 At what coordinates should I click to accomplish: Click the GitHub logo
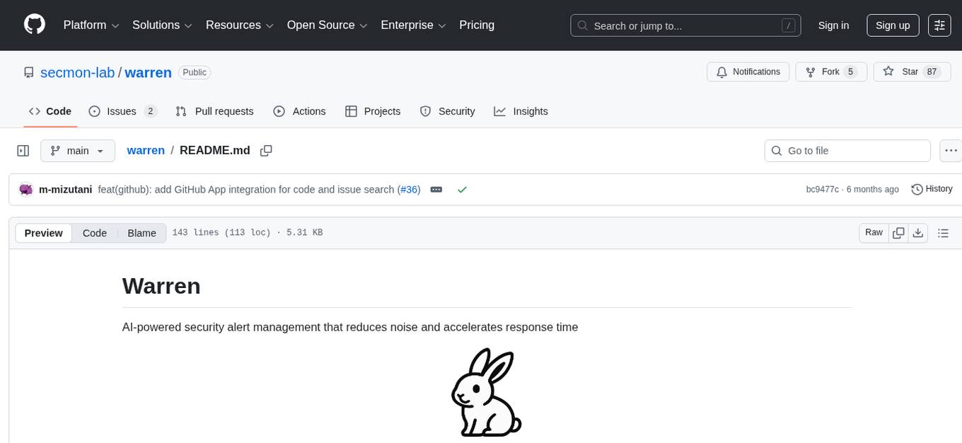pos(34,25)
